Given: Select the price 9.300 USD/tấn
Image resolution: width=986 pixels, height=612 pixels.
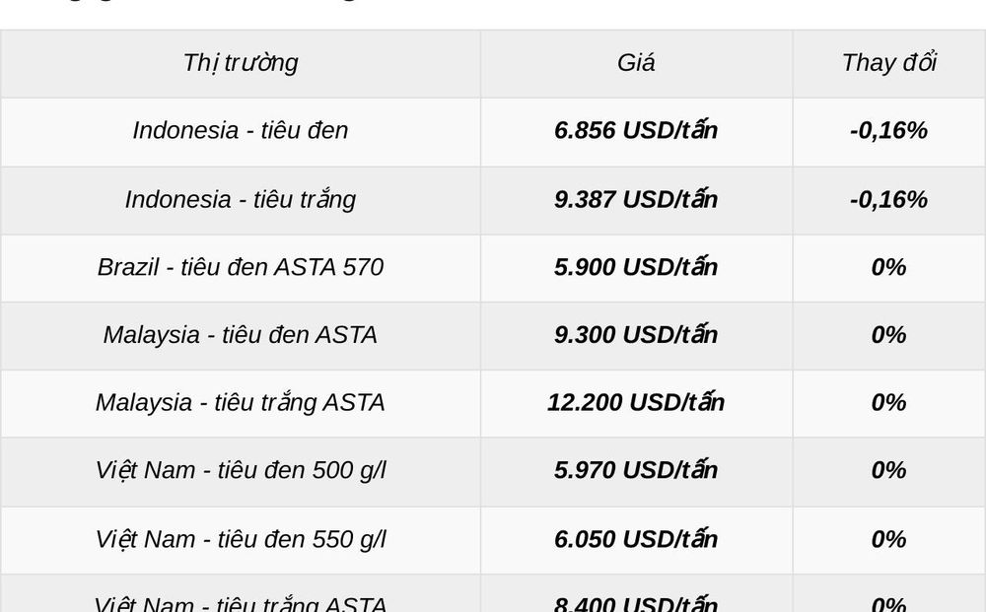Looking at the screenshot, I should click(636, 334).
